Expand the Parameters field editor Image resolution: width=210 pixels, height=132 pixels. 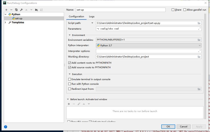pos(199,29)
